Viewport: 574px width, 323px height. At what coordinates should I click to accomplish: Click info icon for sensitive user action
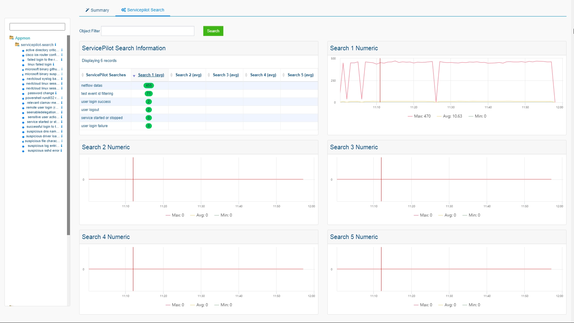click(x=62, y=117)
